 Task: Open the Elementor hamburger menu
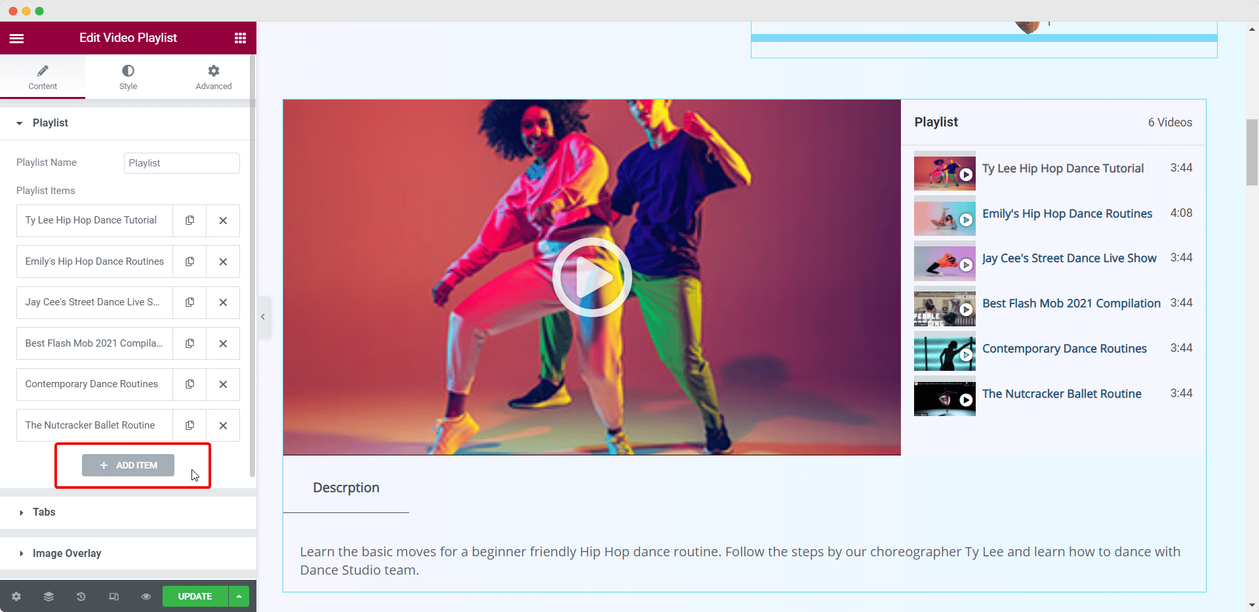17,37
